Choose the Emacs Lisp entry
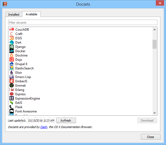 [x=23, y=77]
